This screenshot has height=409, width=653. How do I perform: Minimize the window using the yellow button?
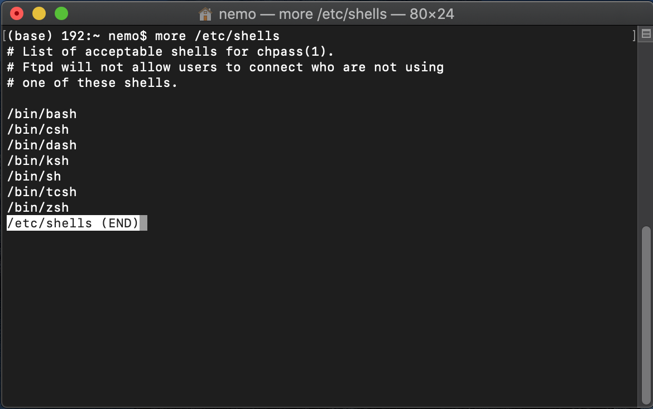pos(39,13)
